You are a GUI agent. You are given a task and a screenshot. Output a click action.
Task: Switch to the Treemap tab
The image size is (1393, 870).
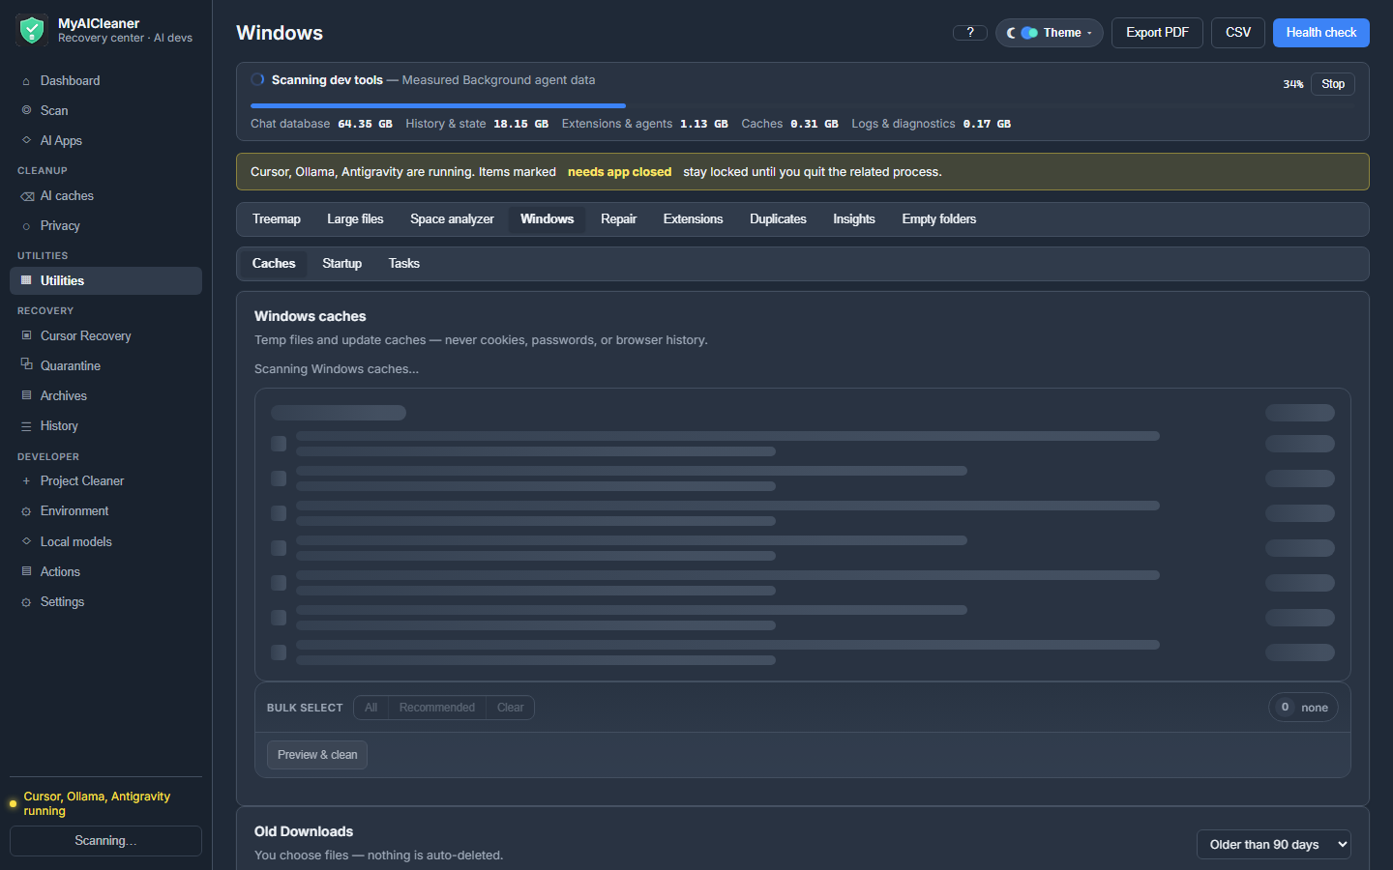[277, 219]
